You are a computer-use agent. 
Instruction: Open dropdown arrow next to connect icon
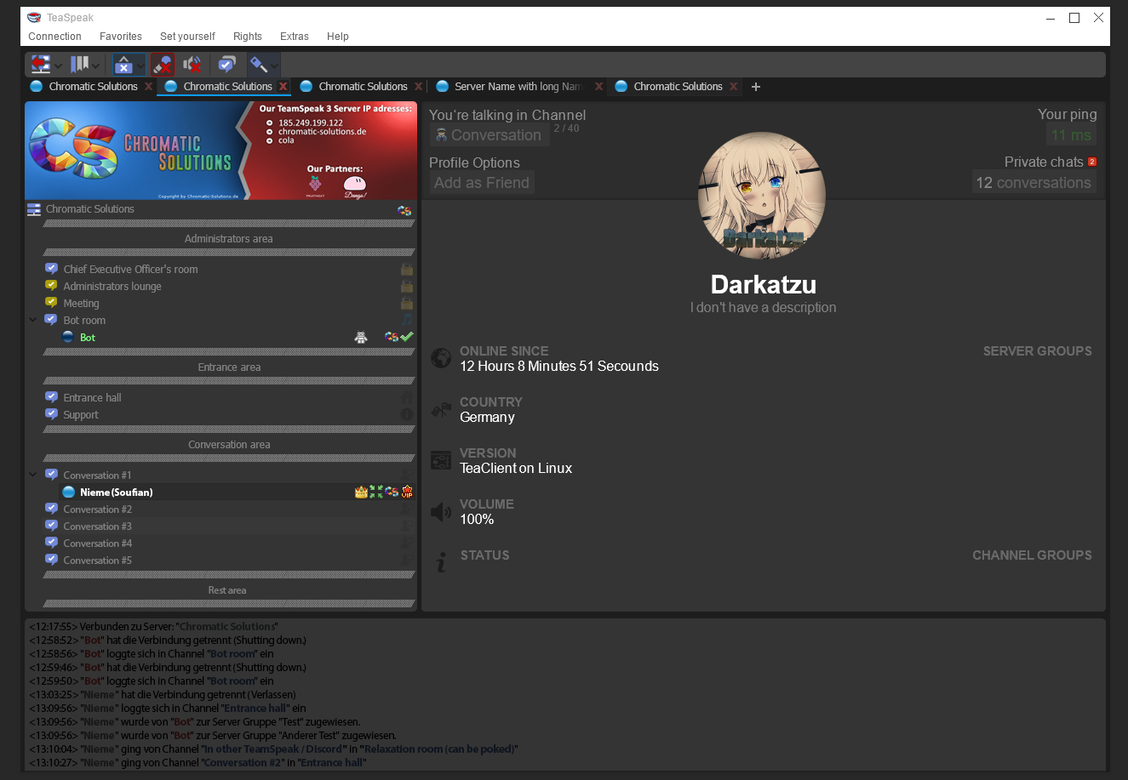pyautogui.click(x=58, y=65)
